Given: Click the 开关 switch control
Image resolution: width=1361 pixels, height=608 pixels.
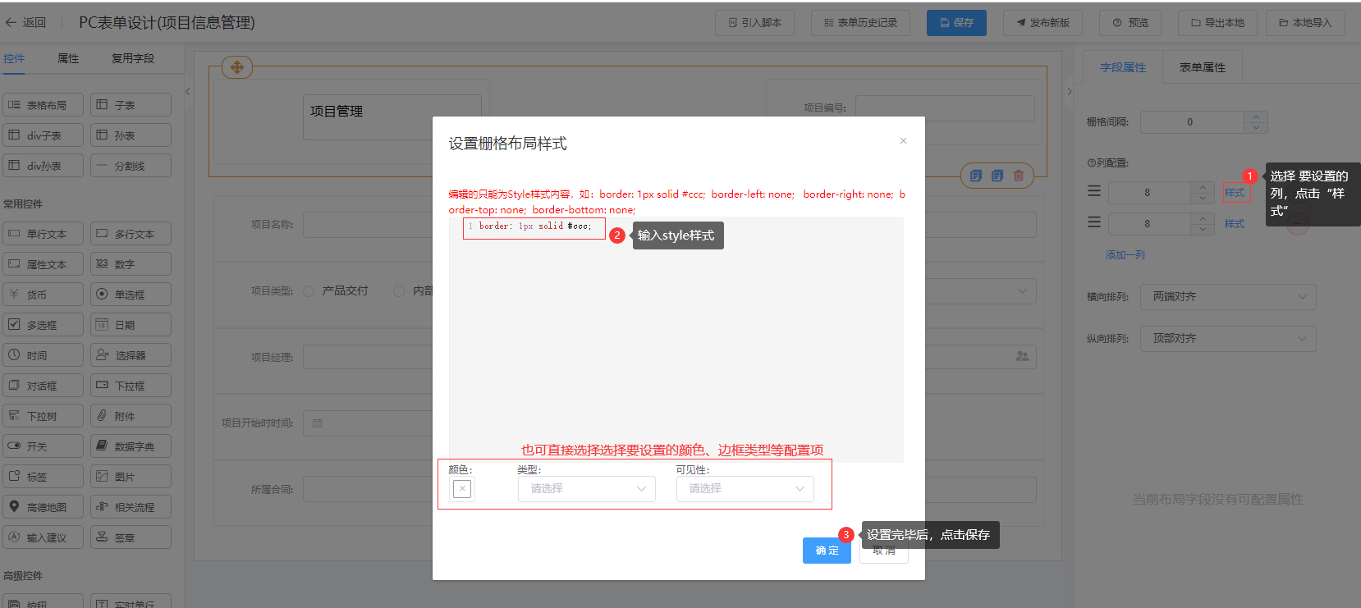Looking at the screenshot, I should tap(43, 446).
